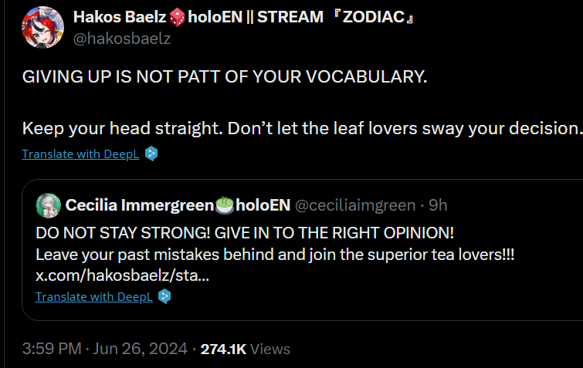
Task: Open Cecilia Immergreen's small avatar
Action: click(49, 205)
